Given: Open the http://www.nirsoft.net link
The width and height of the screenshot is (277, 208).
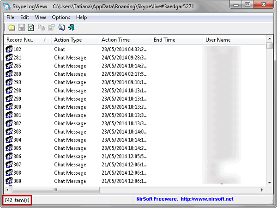Looking at the screenshot, I should pyautogui.click(x=207, y=199).
